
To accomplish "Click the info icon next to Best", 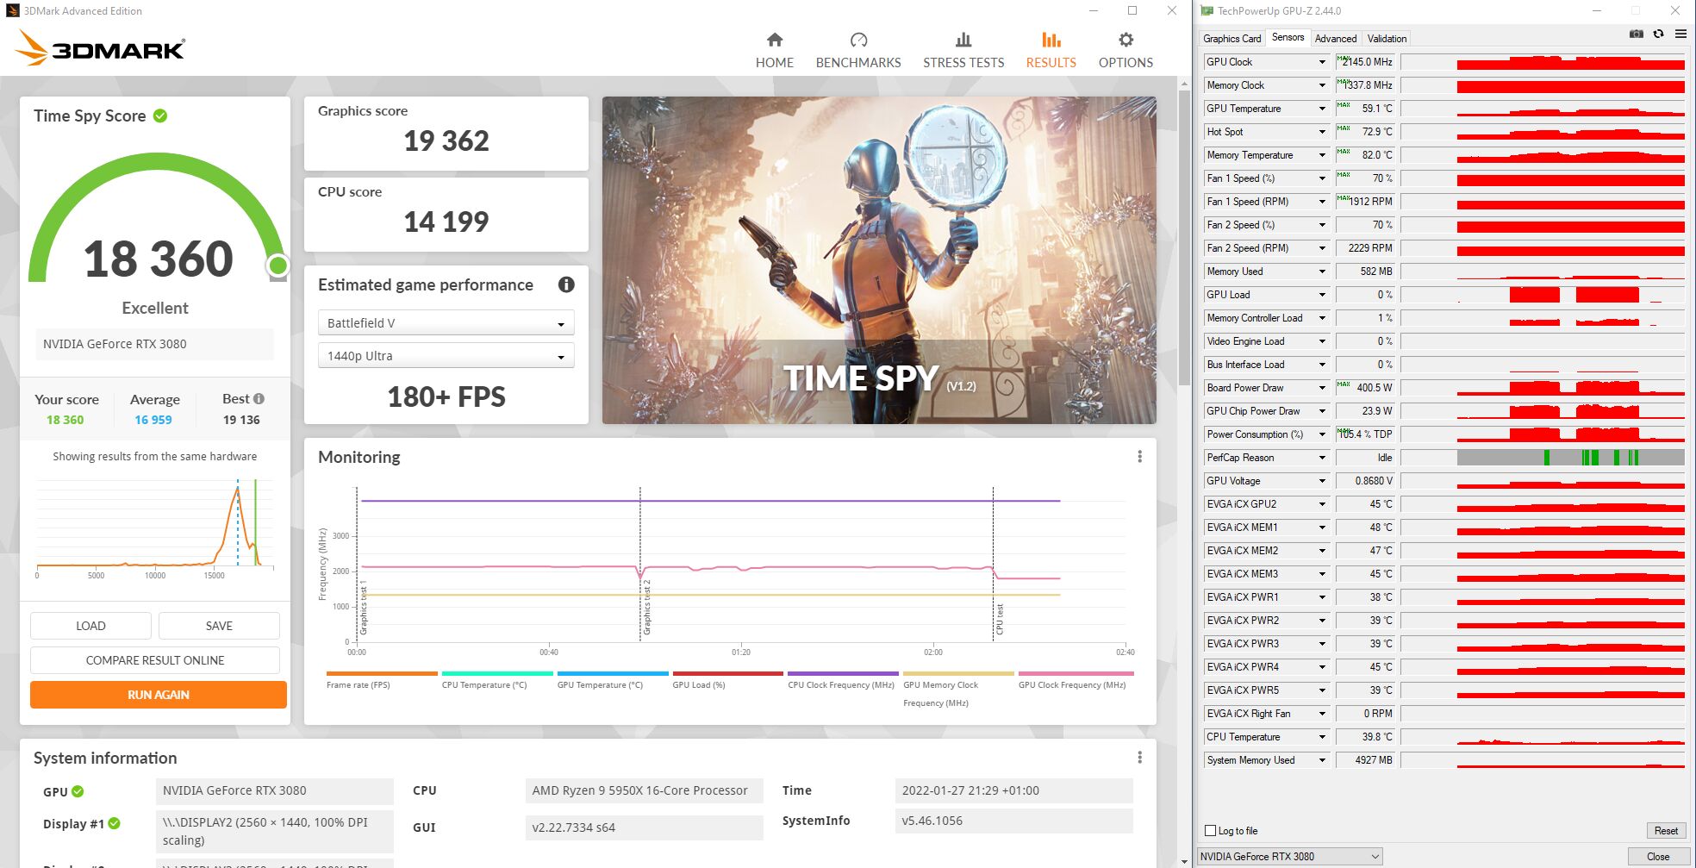I will pos(259,399).
